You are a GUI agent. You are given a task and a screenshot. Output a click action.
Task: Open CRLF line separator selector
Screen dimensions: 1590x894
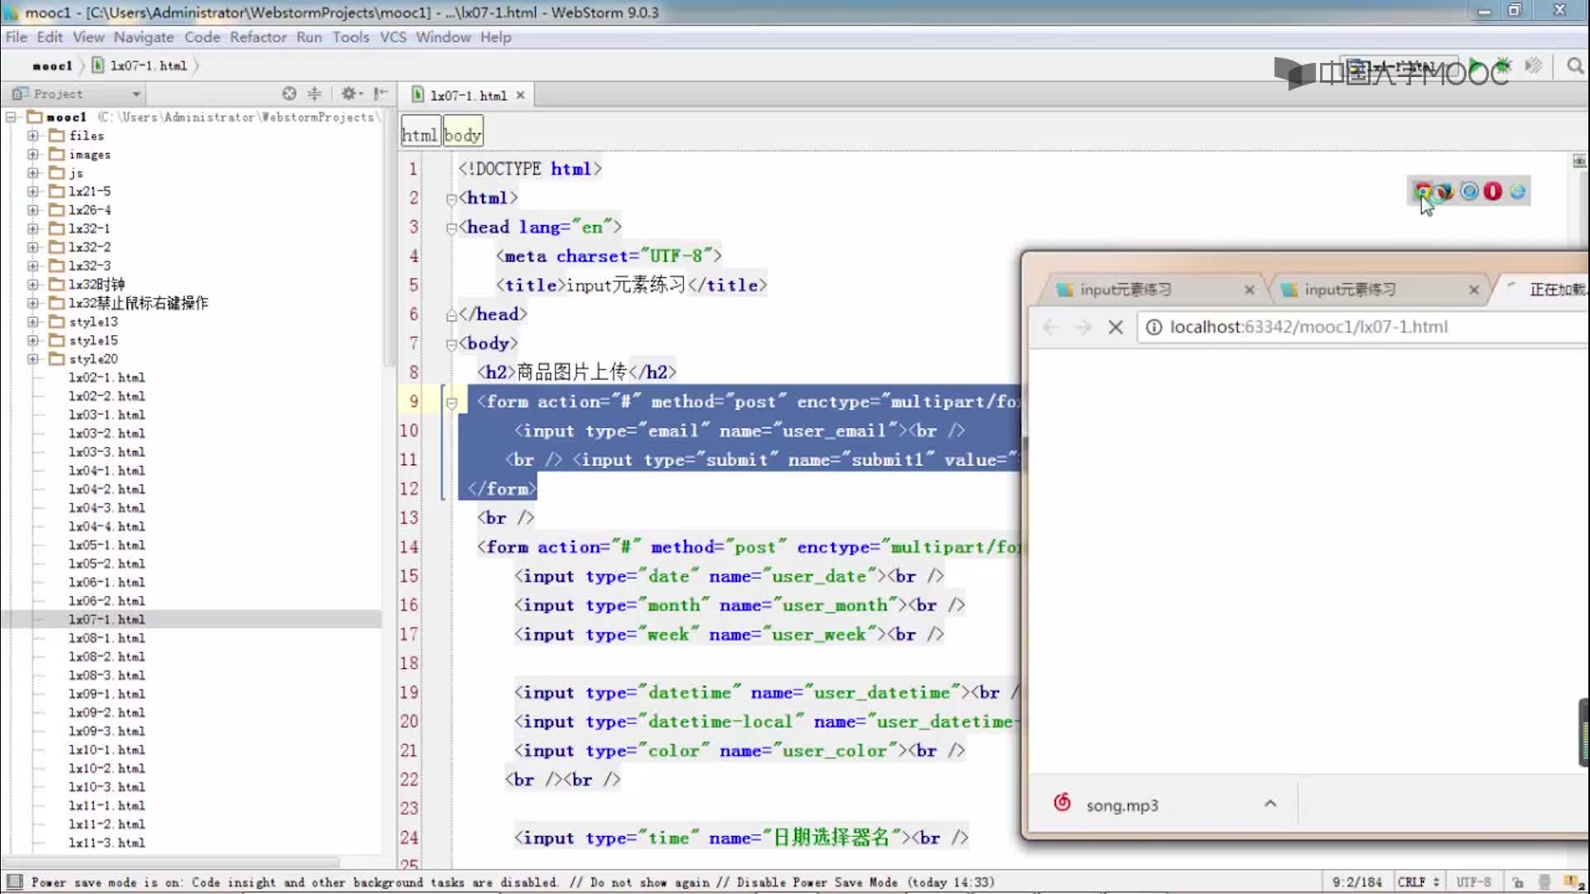tap(1418, 882)
